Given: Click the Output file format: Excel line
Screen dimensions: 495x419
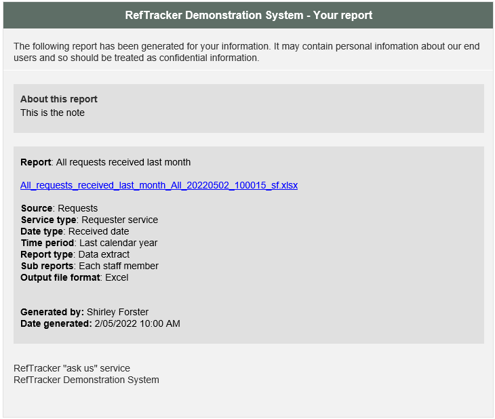Looking at the screenshot, I should pos(75,277).
